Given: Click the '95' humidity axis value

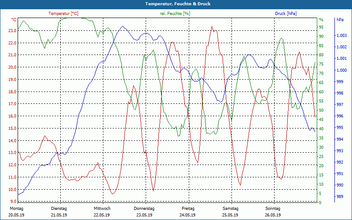Looking at the screenshot, I should point(321,27).
